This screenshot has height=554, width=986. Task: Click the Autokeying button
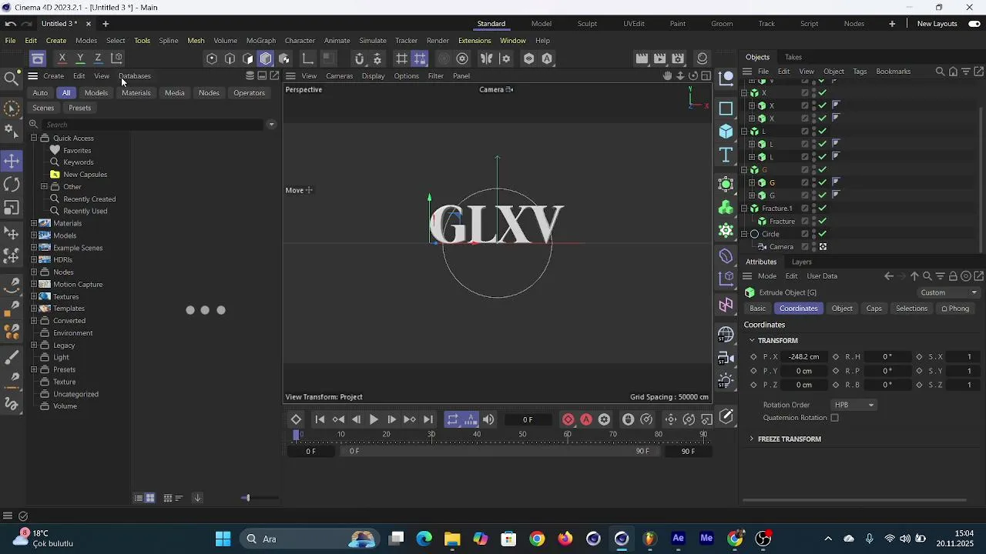[586, 419]
